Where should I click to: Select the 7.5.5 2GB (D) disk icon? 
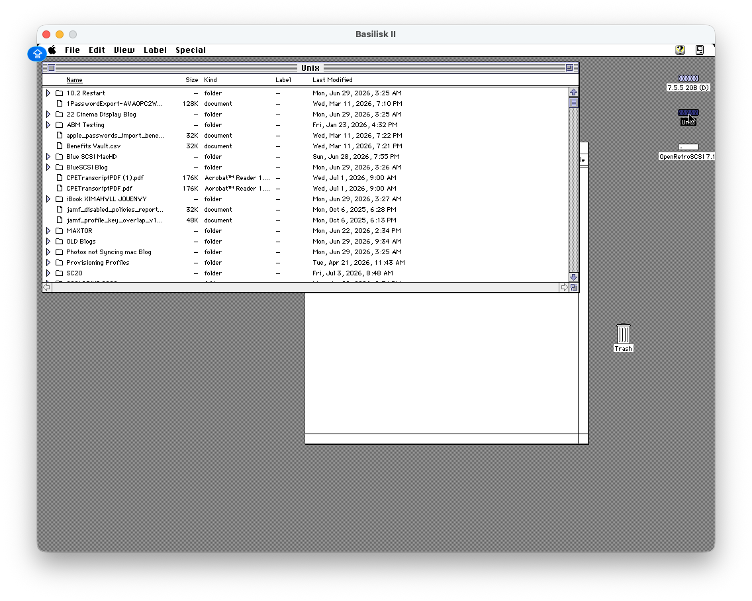[x=688, y=78]
